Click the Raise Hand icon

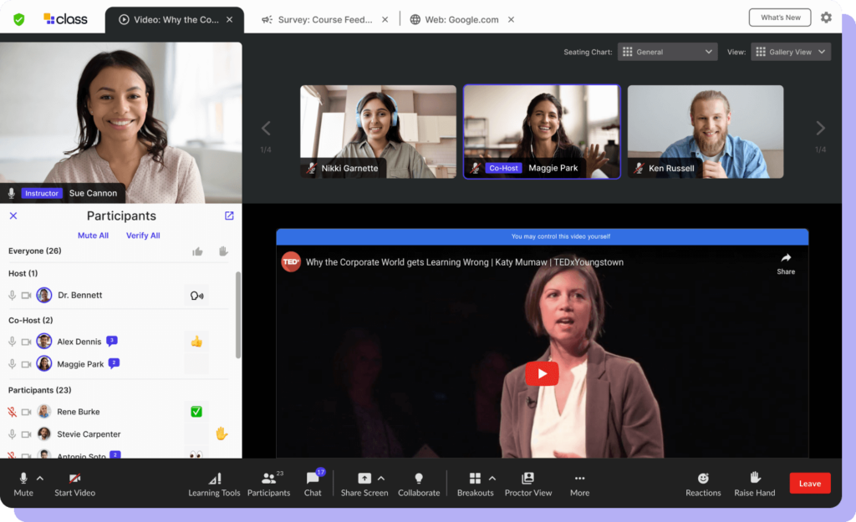tap(754, 478)
